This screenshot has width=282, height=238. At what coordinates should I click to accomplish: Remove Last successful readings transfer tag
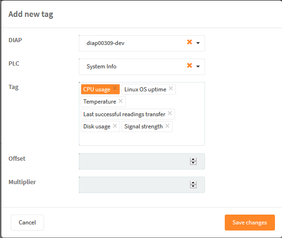(x=170, y=113)
